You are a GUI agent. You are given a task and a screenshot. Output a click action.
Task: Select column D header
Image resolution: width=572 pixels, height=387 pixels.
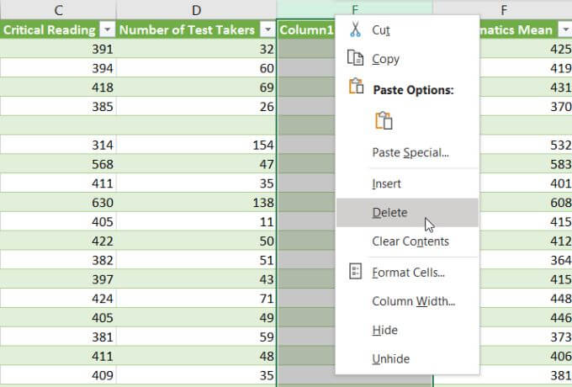196,10
